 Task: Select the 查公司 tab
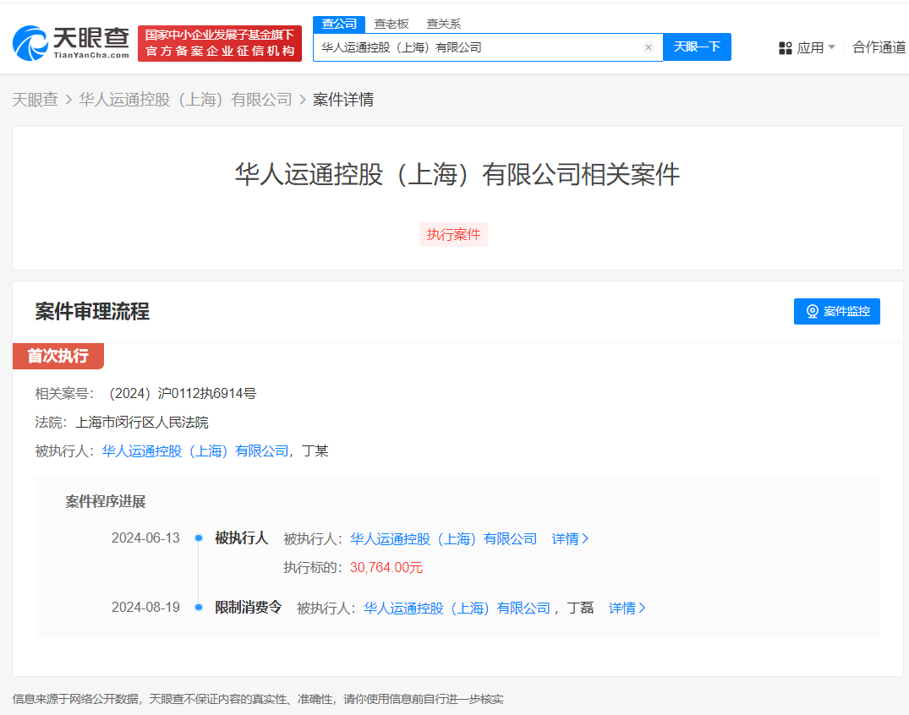tap(339, 24)
